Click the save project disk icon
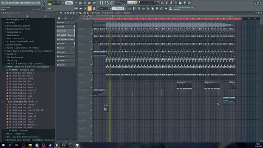263x148 pixels. (180, 3)
